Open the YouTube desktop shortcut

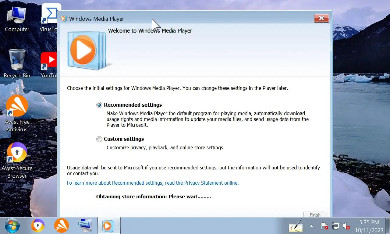click(x=49, y=65)
